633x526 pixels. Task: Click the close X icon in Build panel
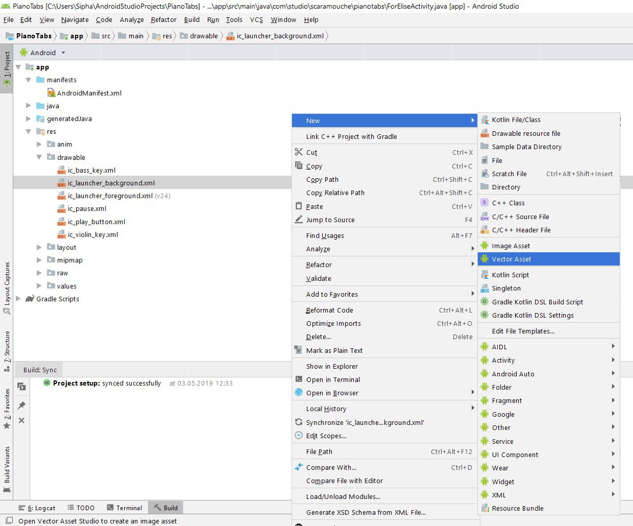[21, 420]
